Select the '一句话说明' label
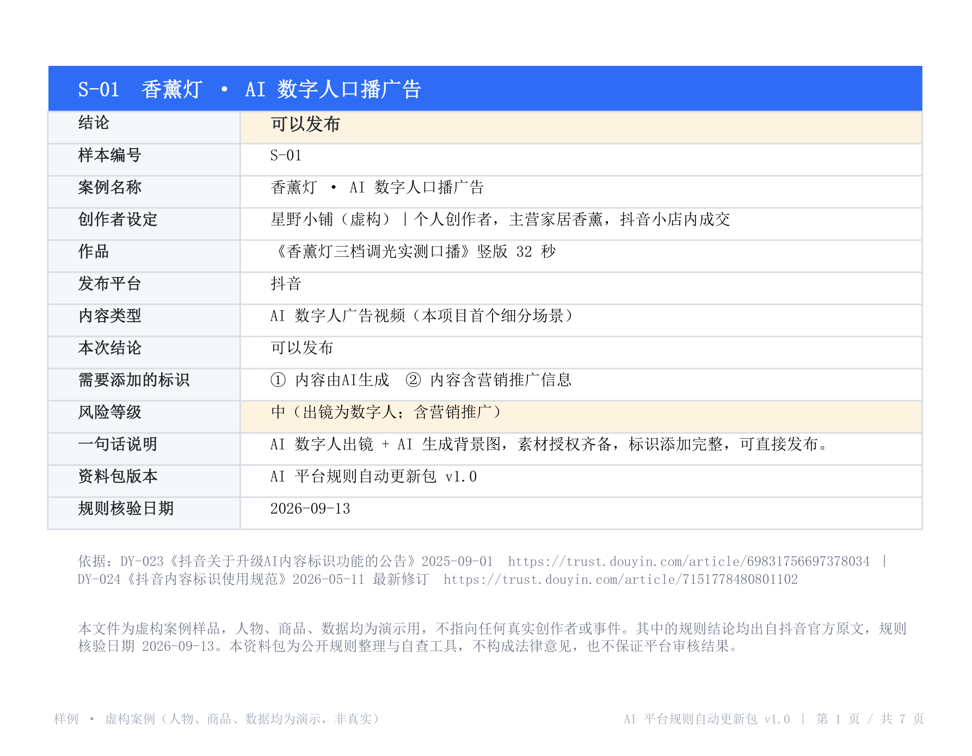This screenshot has width=972, height=756. pyautogui.click(x=118, y=444)
